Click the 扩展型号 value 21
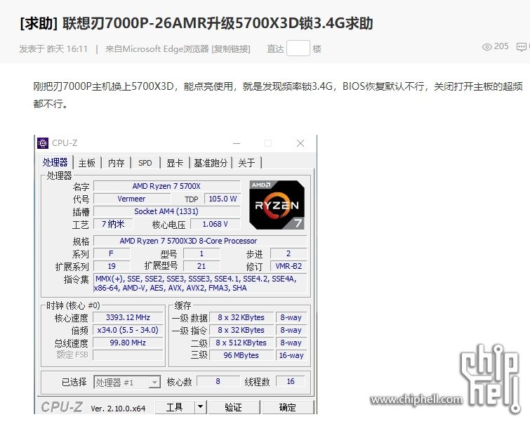Viewport: 530px width, 424px height. click(x=201, y=266)
